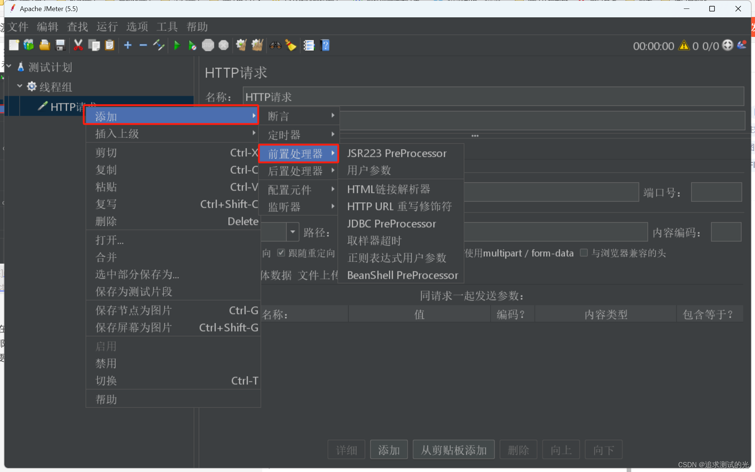The image size is (755, 472).
Task: Expand the 插入上级 submenu
Action: (173, 134)
